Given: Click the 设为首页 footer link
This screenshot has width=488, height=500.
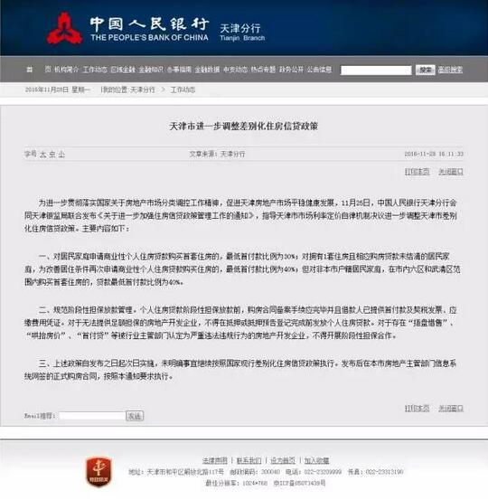Looking at the screenshot, I should (283, 460).
